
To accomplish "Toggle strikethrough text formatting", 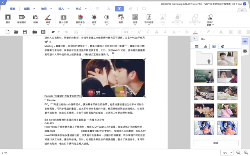I will (x=187, y=32).
